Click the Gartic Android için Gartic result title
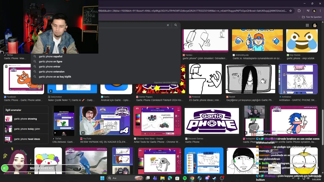The image size is (324, 182). (116, 100)
